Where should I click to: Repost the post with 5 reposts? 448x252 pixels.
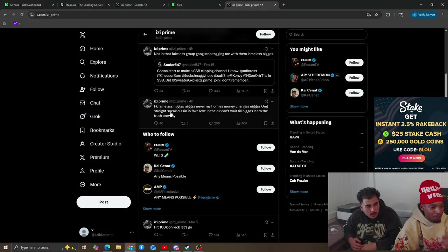pos(185,123)
